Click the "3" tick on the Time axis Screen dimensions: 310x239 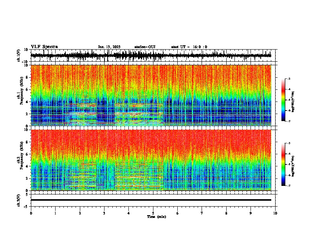[x=104, y=213]
